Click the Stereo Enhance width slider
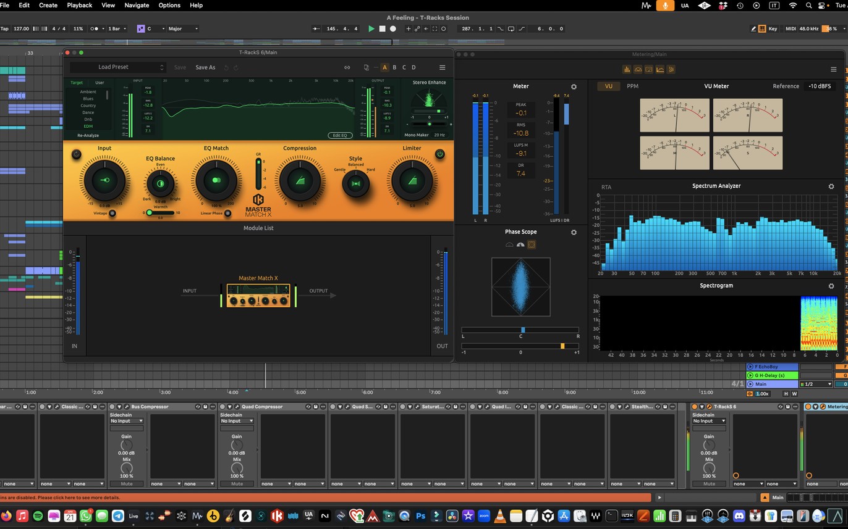 (x=430, y=124)
